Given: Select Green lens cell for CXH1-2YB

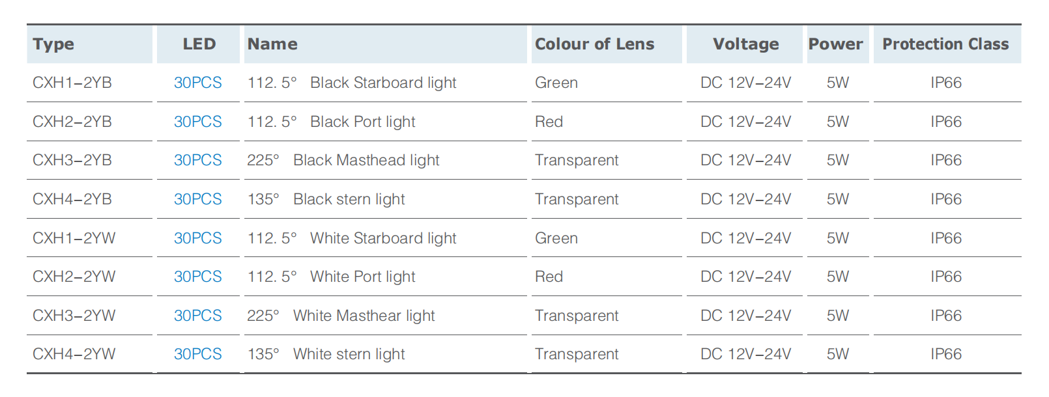Looking at the screenshot, I should pos(556,83).
